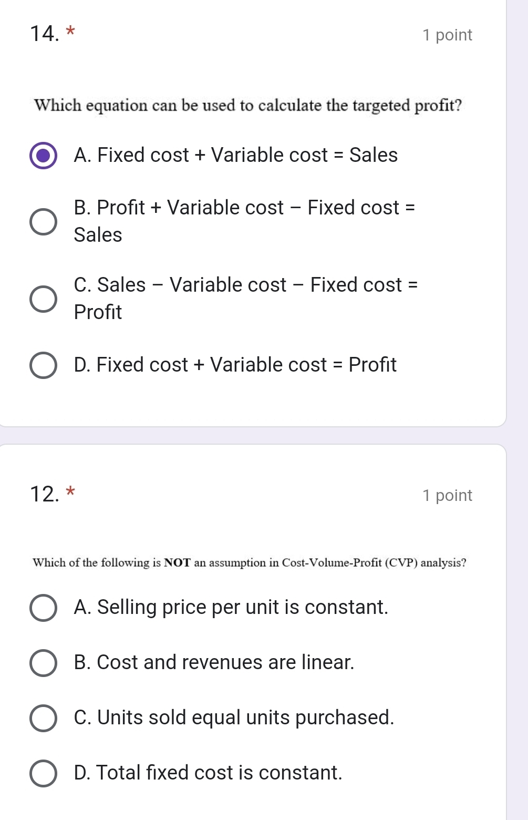Screen dimensions: 528x820
Task: Pick radio button for 'Sales – Variable cost – Fixed cost'
Action: [x=43, y=299]
